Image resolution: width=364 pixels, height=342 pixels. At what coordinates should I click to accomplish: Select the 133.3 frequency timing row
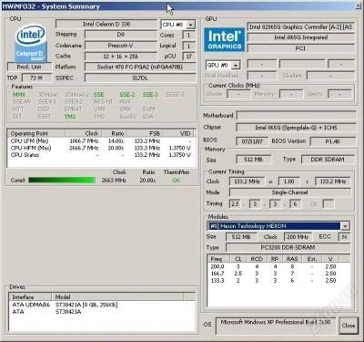coord(278,280)
